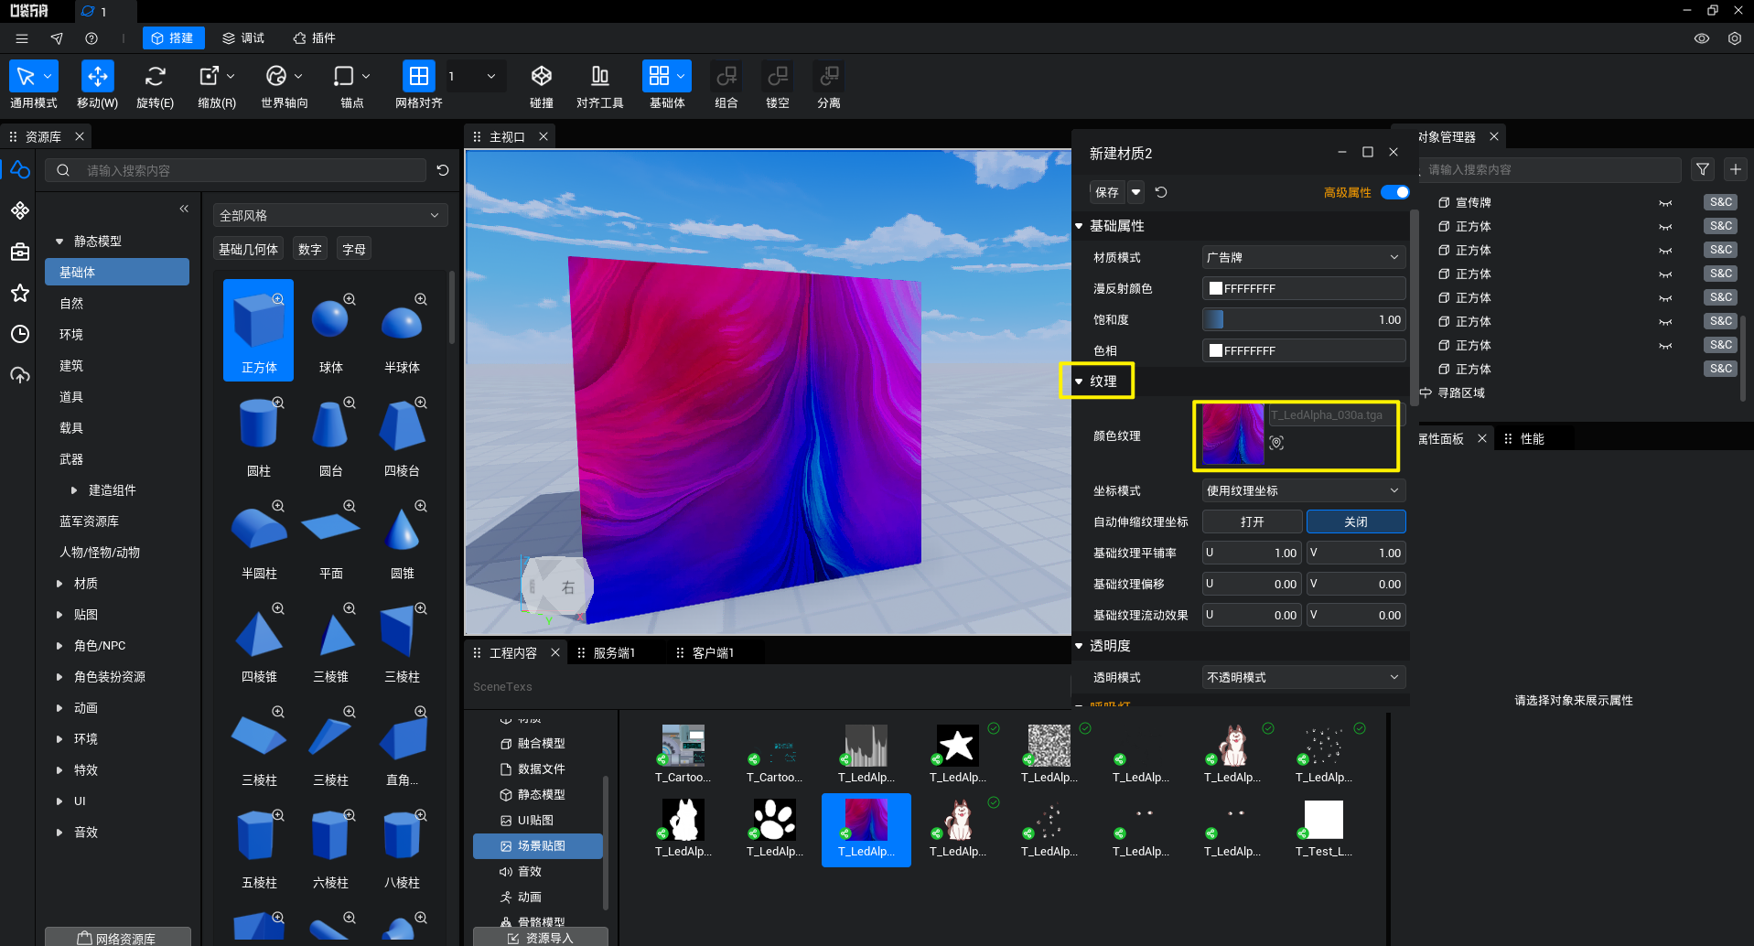The image size is (1754, 946).
Task: Click the 镂空 hollow icon
Action: (x=778, y=76)
